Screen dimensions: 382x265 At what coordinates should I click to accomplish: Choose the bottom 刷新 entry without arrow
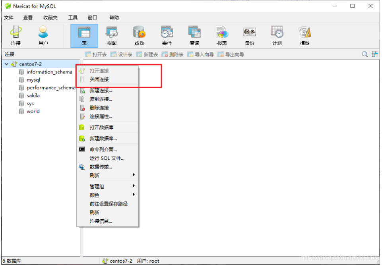point(108,213)
